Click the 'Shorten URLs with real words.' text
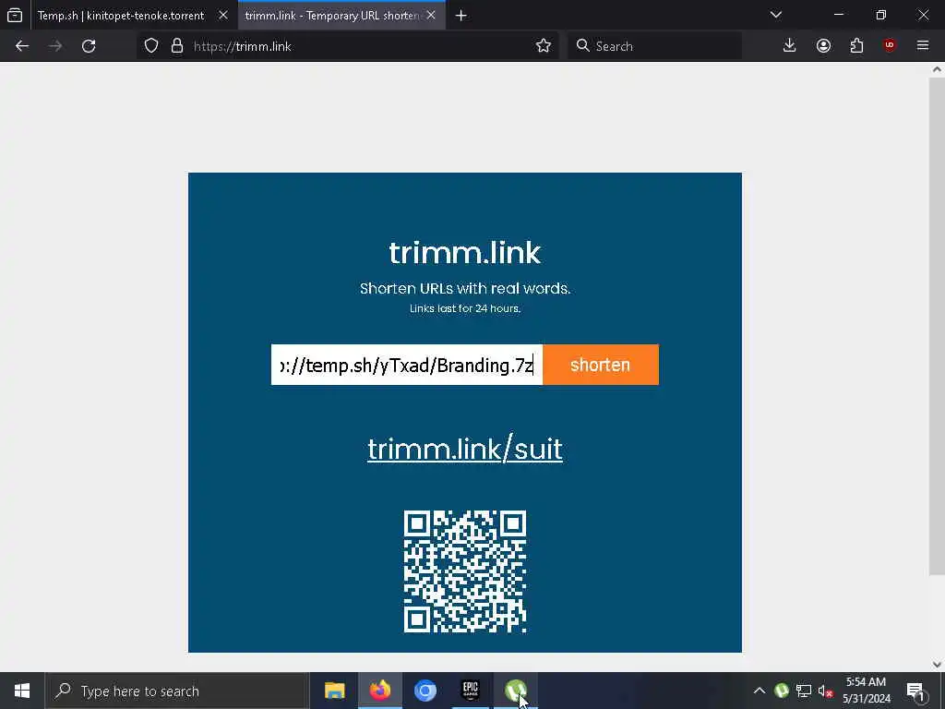The height and width of the screenshot is (709, 945). [x=465, y=289]
